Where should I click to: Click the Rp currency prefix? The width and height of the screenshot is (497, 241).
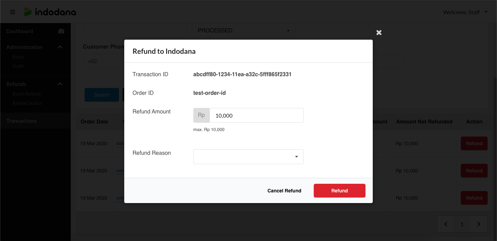tap(202, 116)
